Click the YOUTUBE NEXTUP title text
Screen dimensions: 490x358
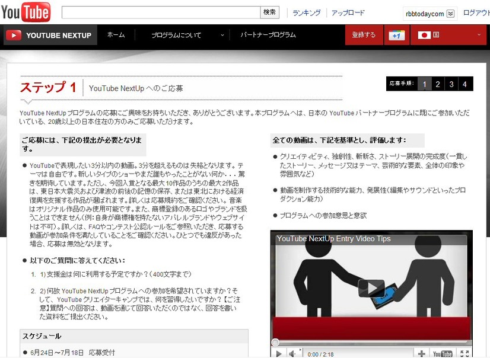coord(59,36)
